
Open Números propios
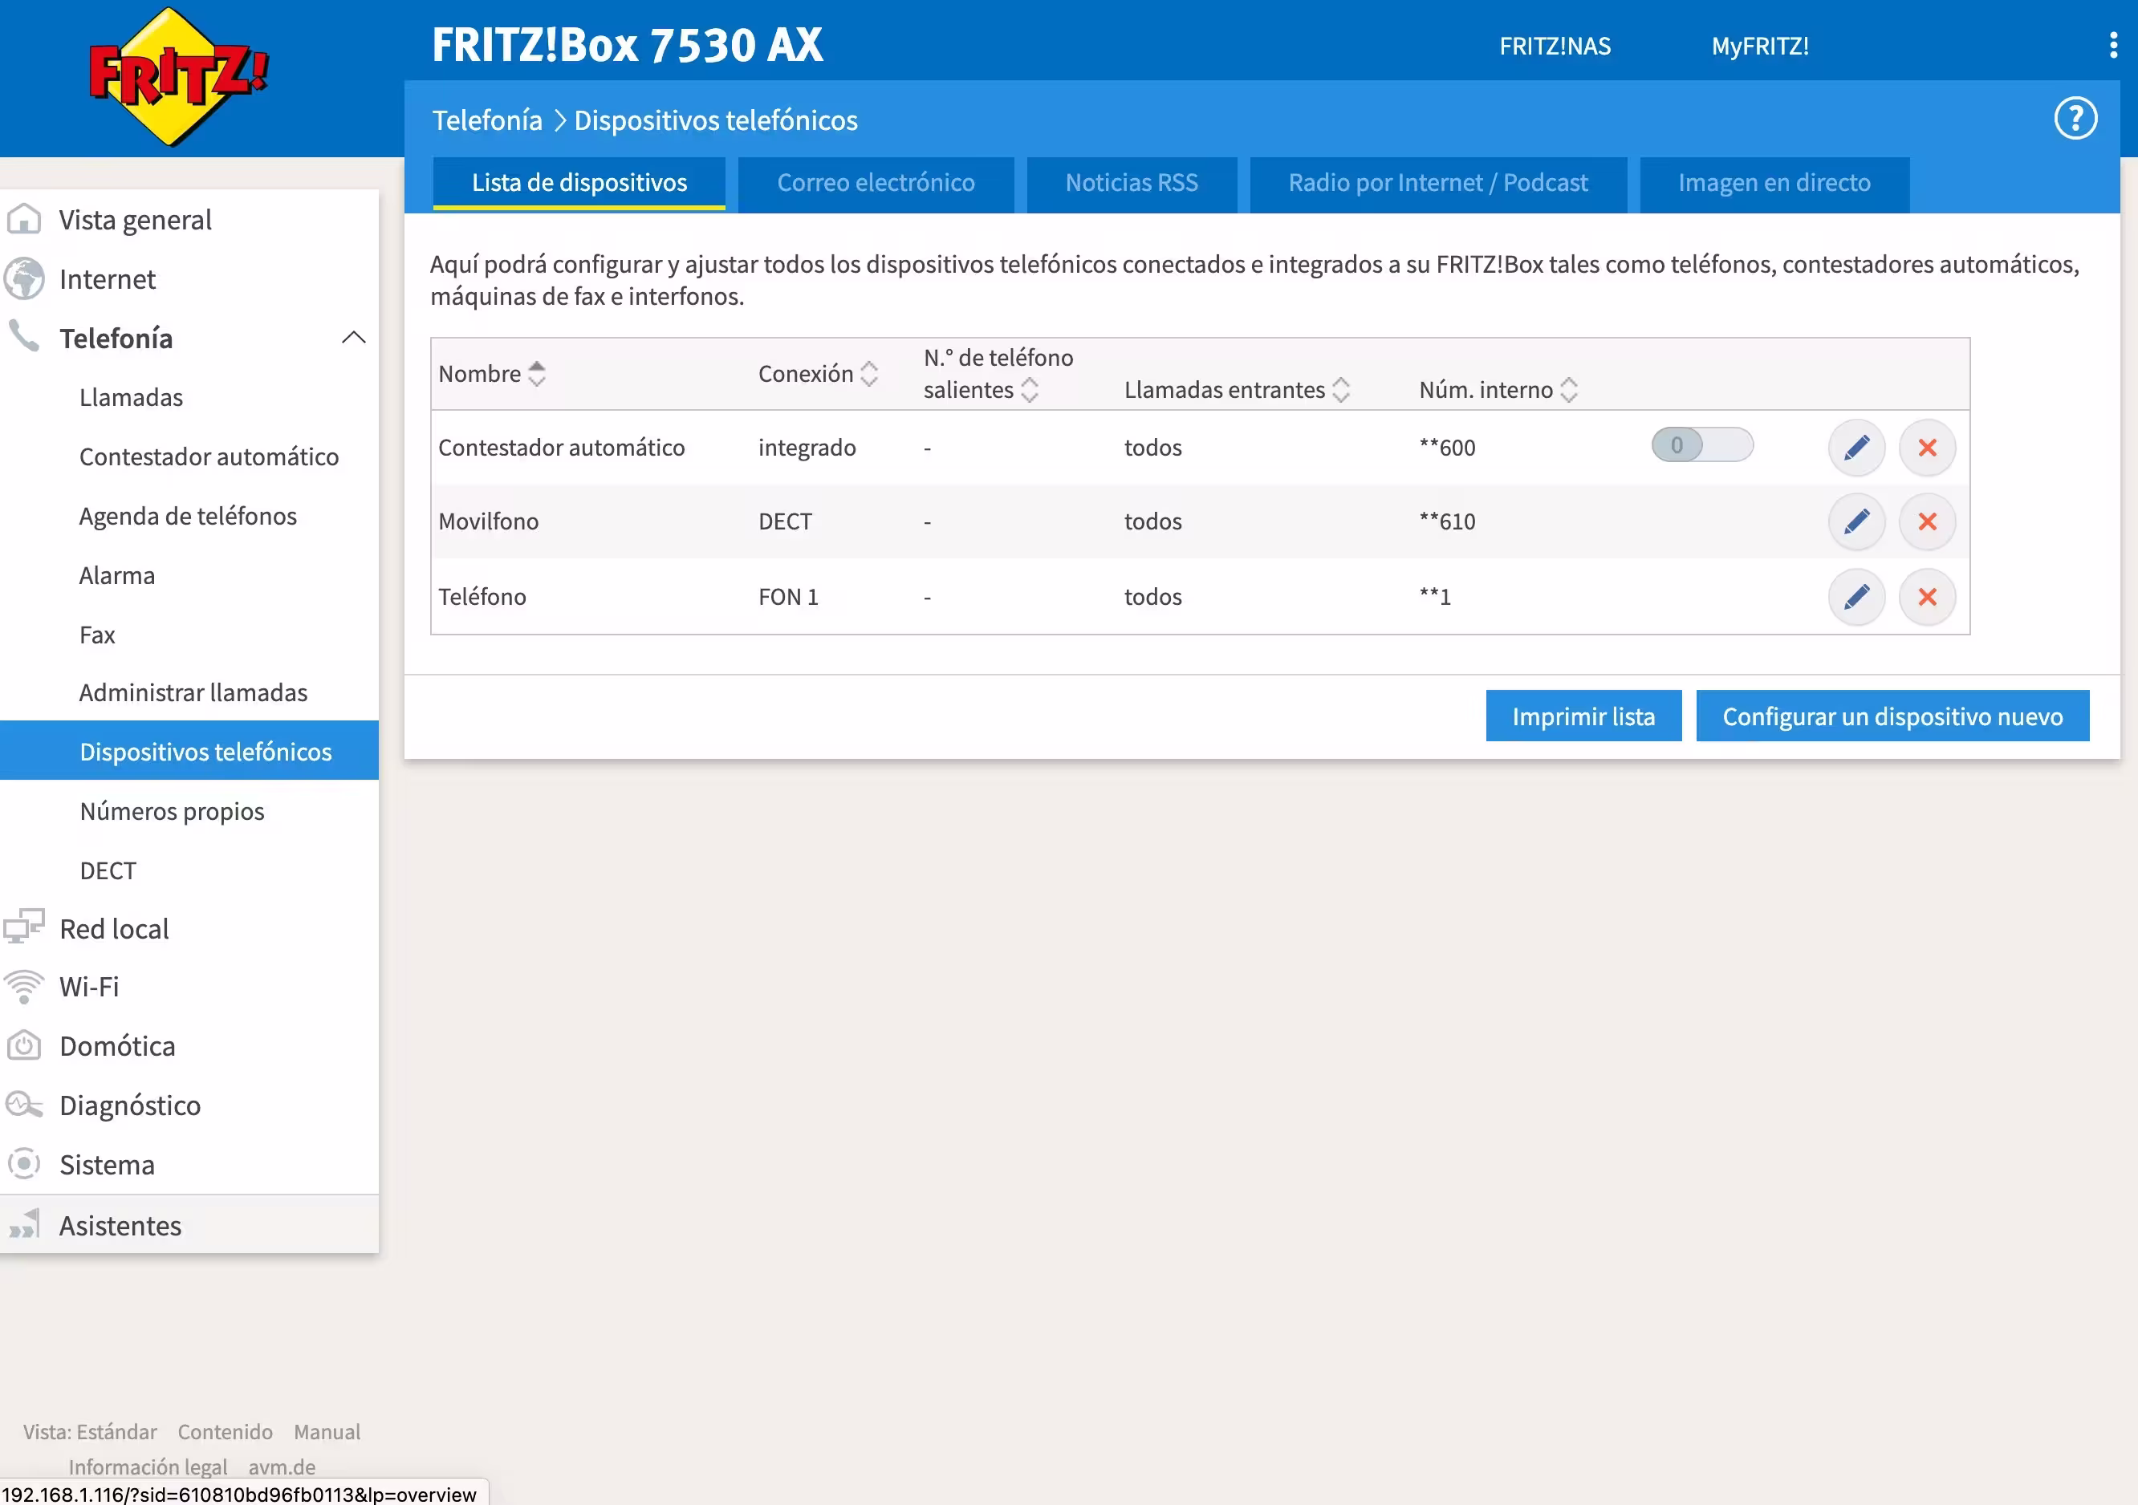173,812
